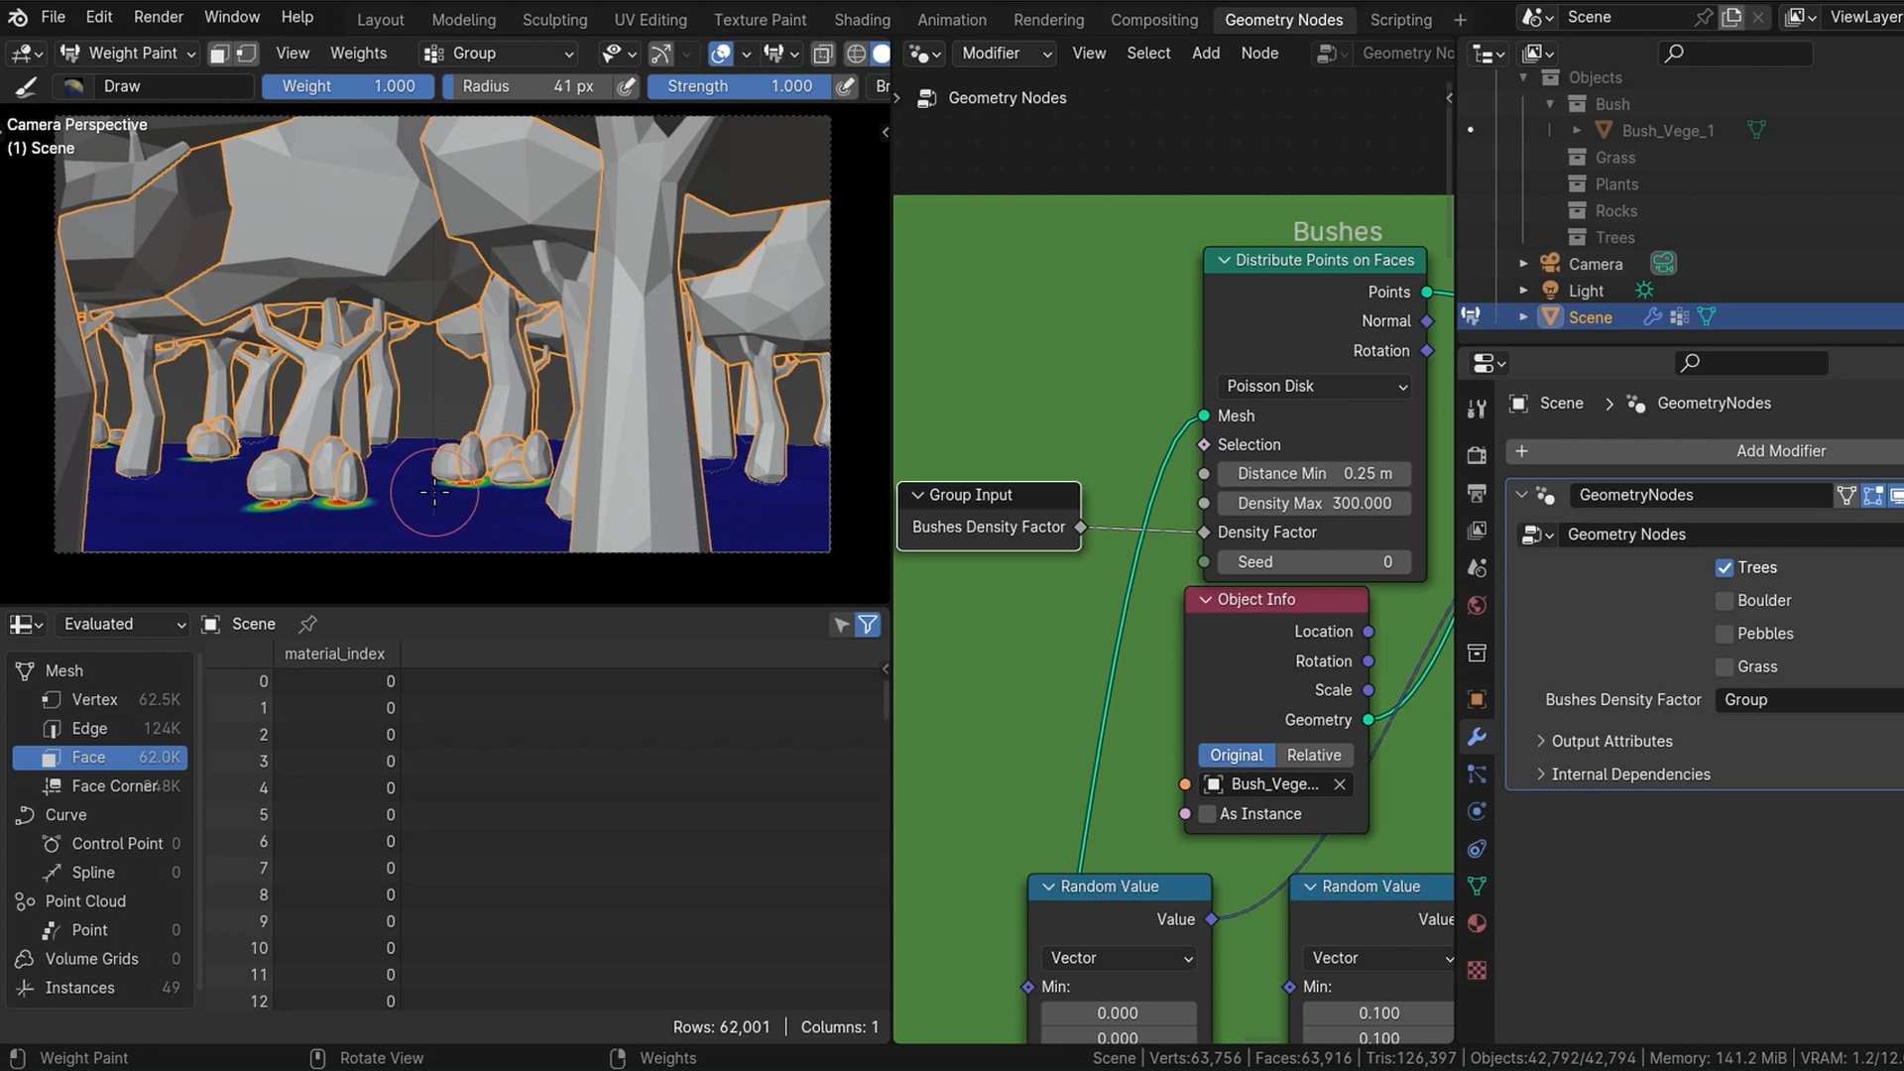The image size is (1904, 1071).
Task: Open the Object Data properties tab
Action: [x=1477, y=886]
